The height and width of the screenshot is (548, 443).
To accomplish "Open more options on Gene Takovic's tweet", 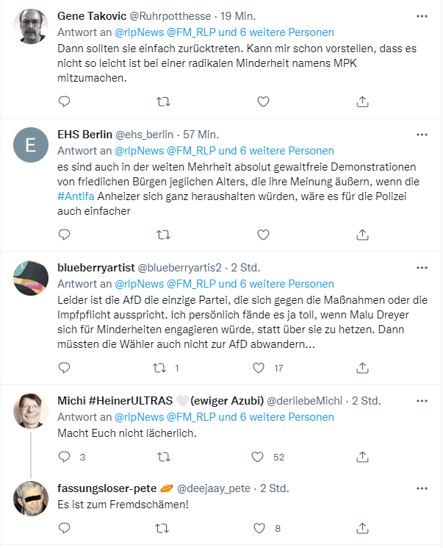I will 422,16.
